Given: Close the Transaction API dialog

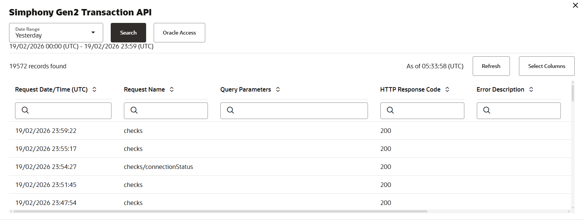Looking at the screenshot, I should pyautogui.click(x=575, y=6).
